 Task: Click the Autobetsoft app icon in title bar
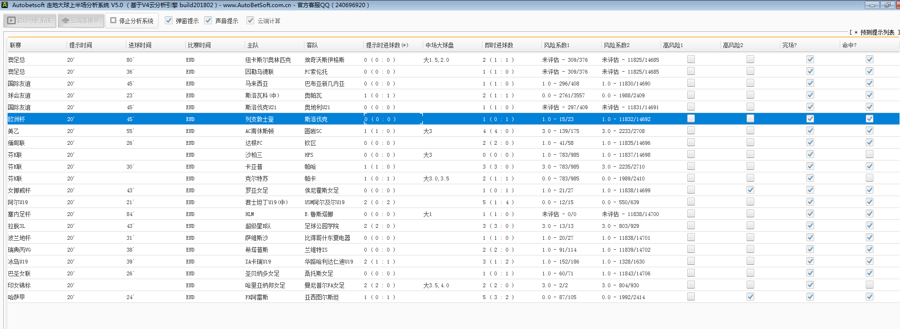click(5, 5)
